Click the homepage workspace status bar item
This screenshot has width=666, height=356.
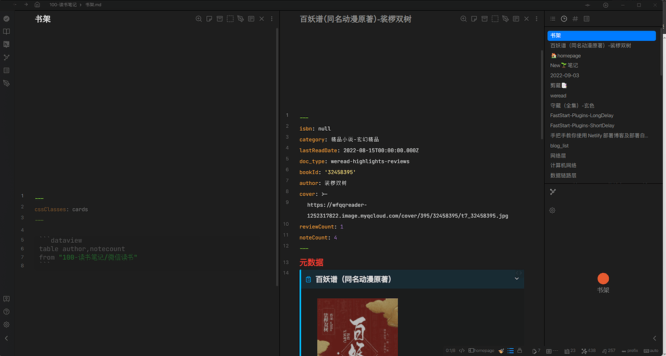tap(482, 351)
